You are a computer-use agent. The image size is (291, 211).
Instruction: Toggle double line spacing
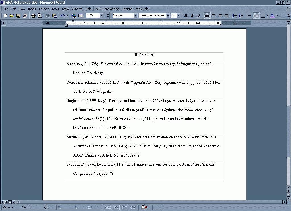(256, 16)
